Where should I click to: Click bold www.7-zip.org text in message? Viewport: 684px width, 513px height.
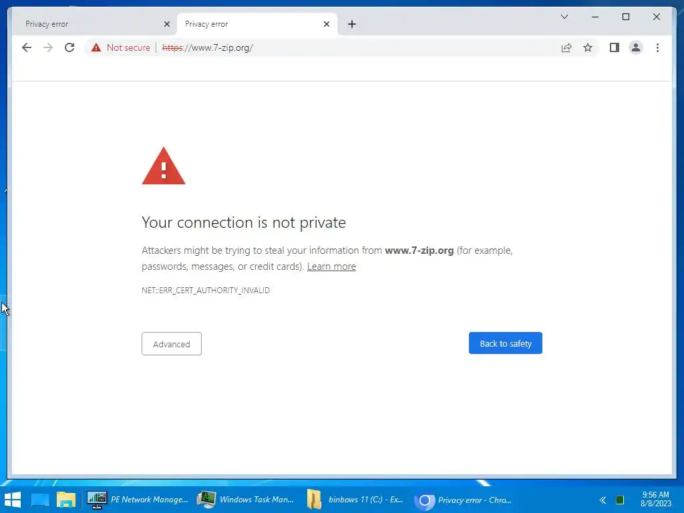(x=419, y=250)
